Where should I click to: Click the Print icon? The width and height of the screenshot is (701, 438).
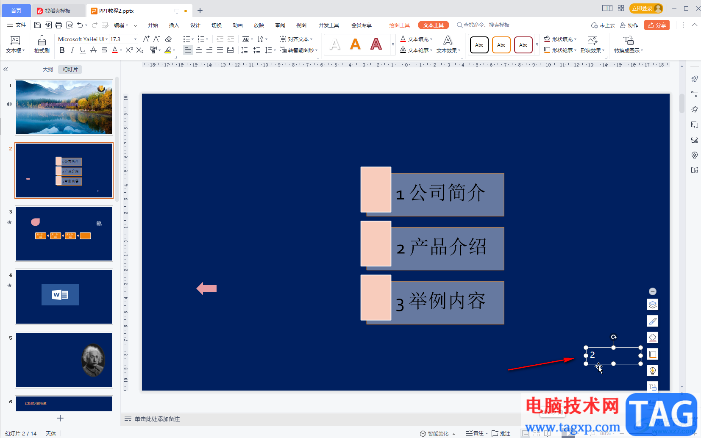58,25
